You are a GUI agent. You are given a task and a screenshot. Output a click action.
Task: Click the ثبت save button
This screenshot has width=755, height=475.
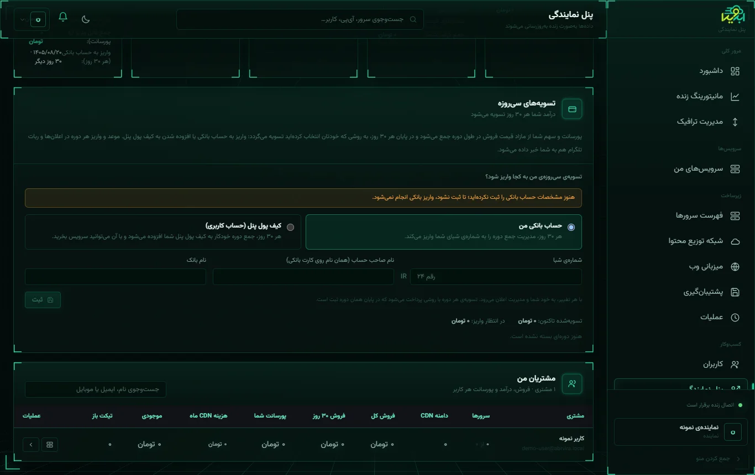coord(43,300)
